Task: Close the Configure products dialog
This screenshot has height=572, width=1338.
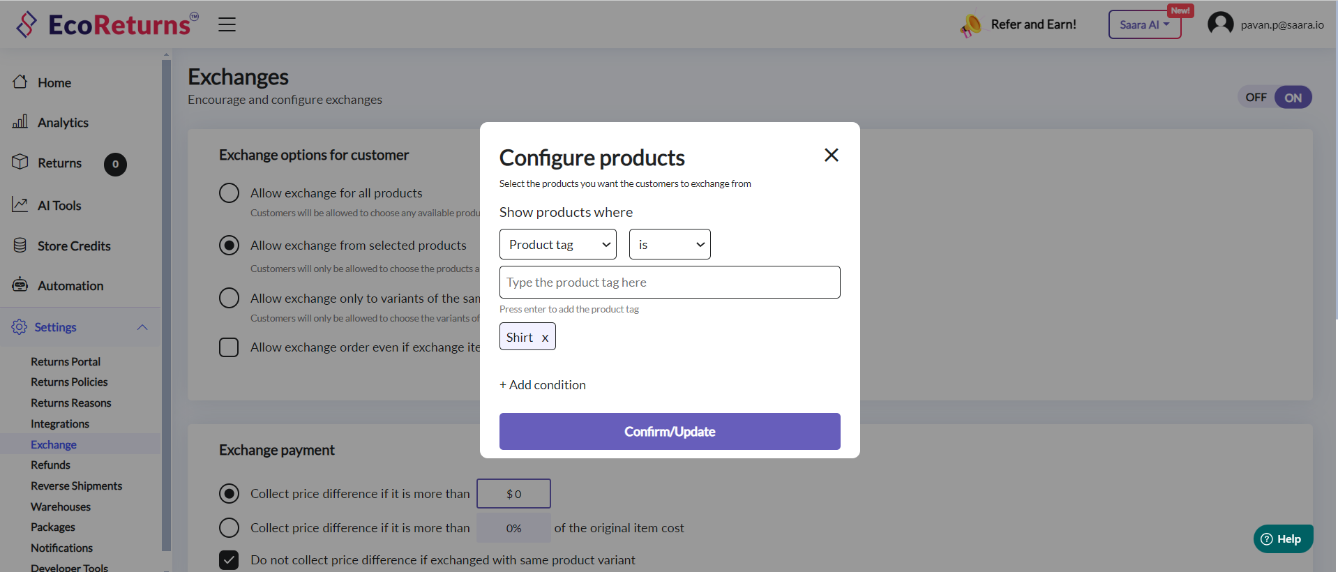Action: (831, 155)
